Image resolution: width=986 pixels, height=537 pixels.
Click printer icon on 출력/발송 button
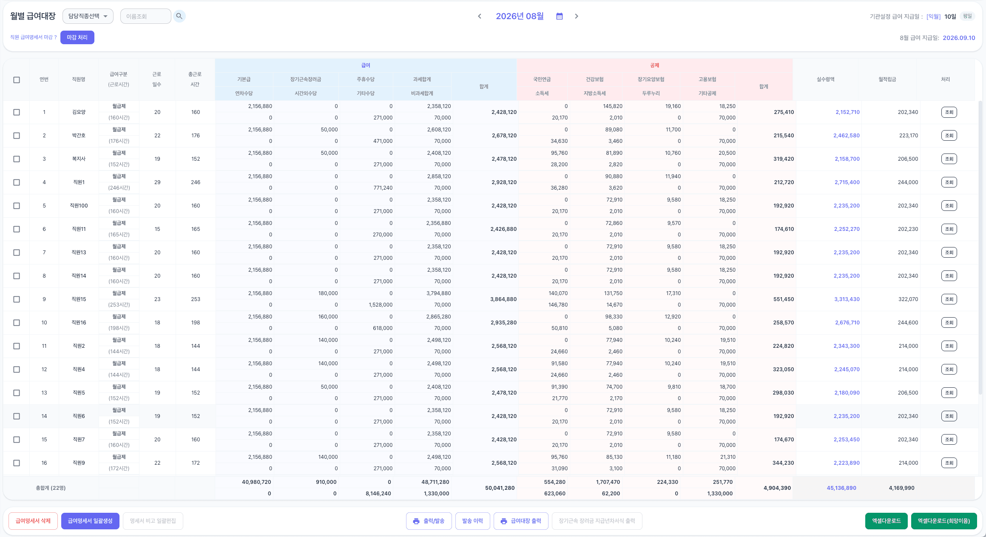tap(416, 521)
